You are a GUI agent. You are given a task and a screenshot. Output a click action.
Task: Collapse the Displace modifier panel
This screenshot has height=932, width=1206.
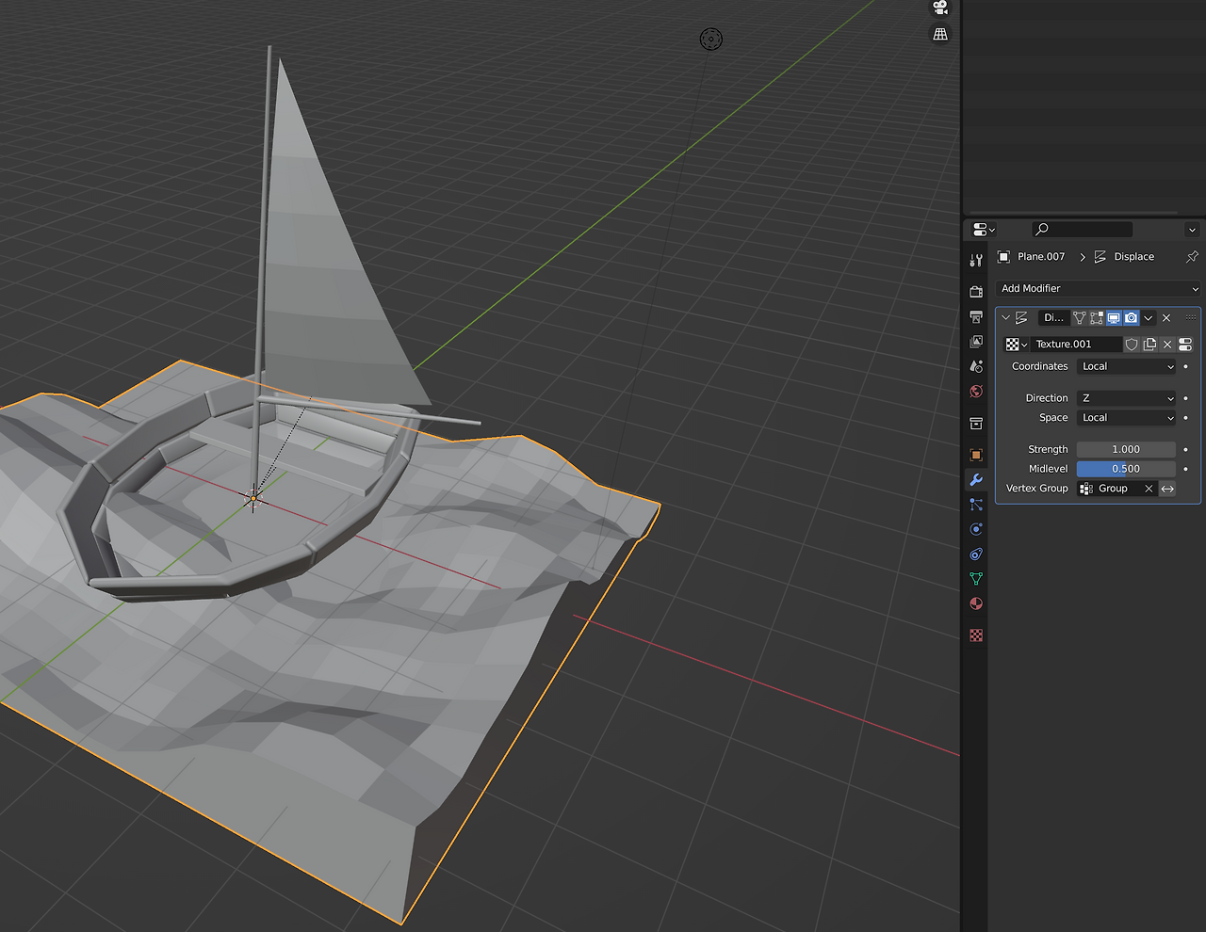(x=1005, y=318)
